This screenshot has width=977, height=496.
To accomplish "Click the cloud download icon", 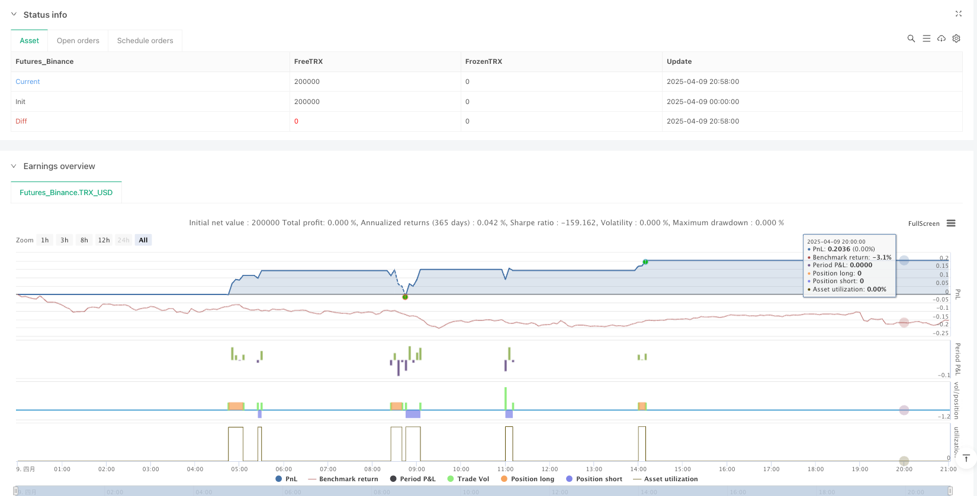I will pyautogui.click(x=941, y=38).
